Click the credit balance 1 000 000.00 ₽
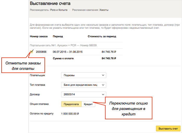 click(70, 114)
